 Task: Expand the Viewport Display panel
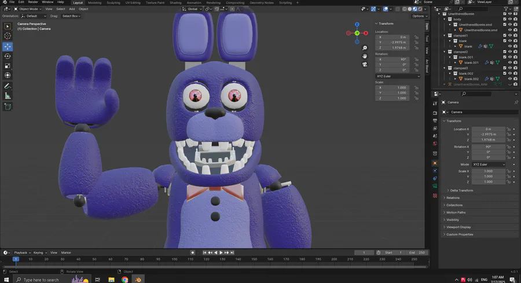pos(458,227)
